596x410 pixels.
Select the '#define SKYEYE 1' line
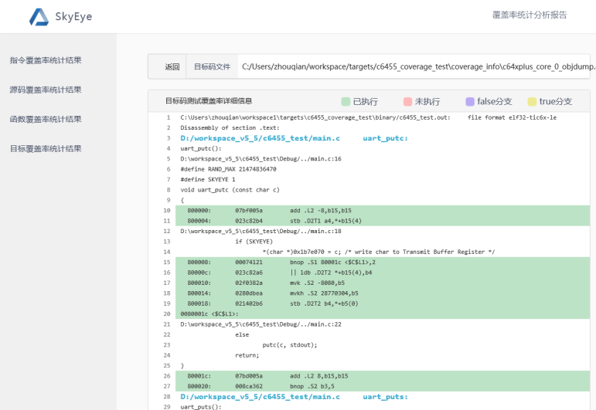(x=207, y=180)
